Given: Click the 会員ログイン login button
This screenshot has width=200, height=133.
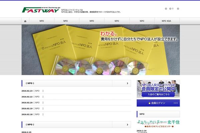Looking at the screenshot, I should 158,103.
